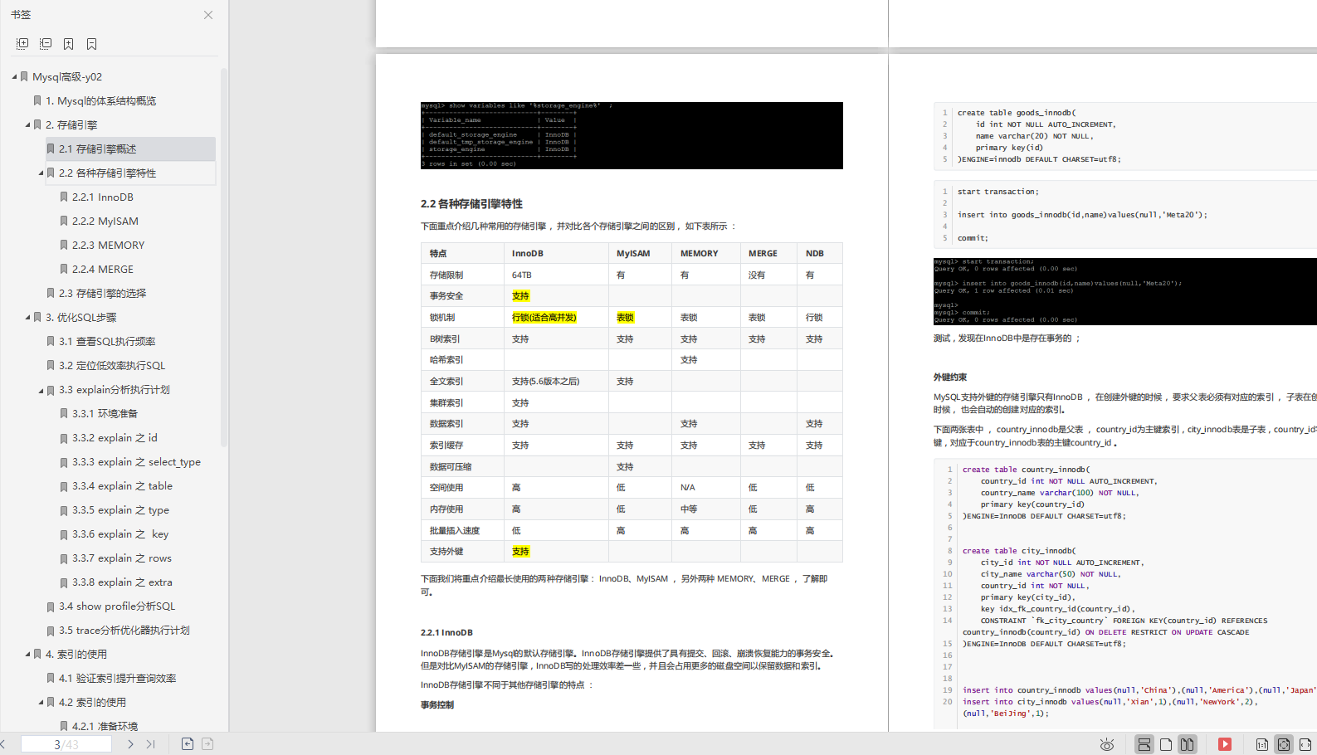This screenshot has height=755, width=1317.
Task: Open bookmark 3.4 show profile分析SQL
Action: (x=117, y=606)
